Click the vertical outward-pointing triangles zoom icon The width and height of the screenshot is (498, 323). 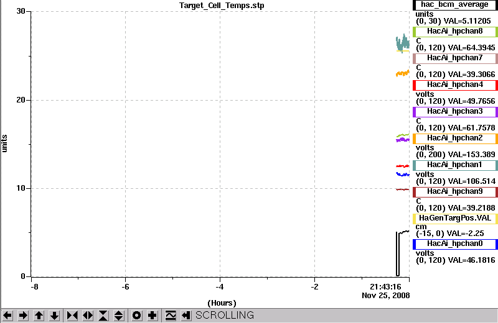tap(119, 316)
